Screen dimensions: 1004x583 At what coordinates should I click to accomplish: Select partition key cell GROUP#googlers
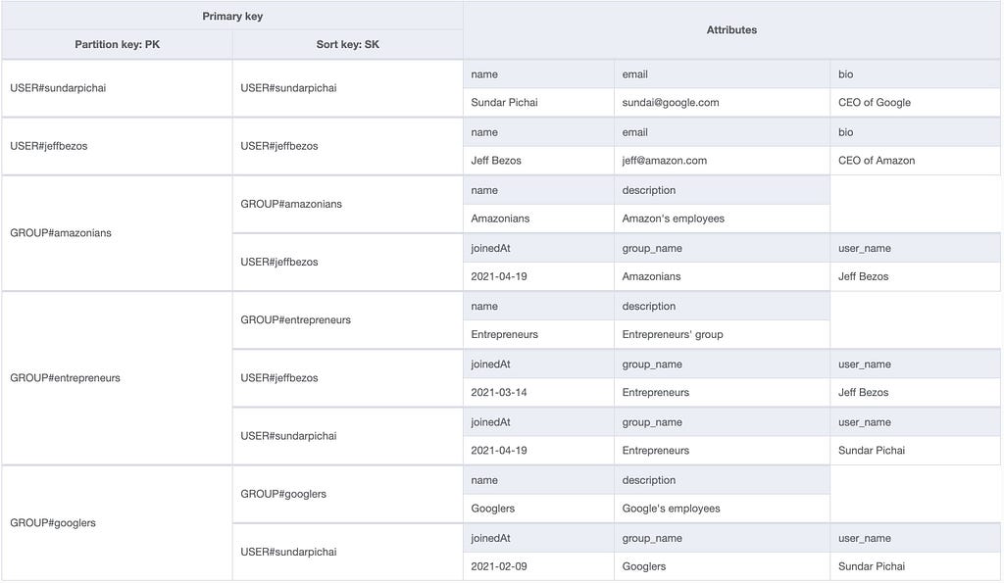[x=118, y=523]
